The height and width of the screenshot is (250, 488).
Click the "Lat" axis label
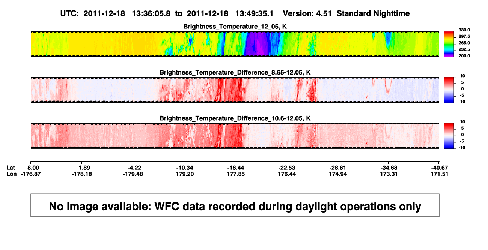[11, 168]
